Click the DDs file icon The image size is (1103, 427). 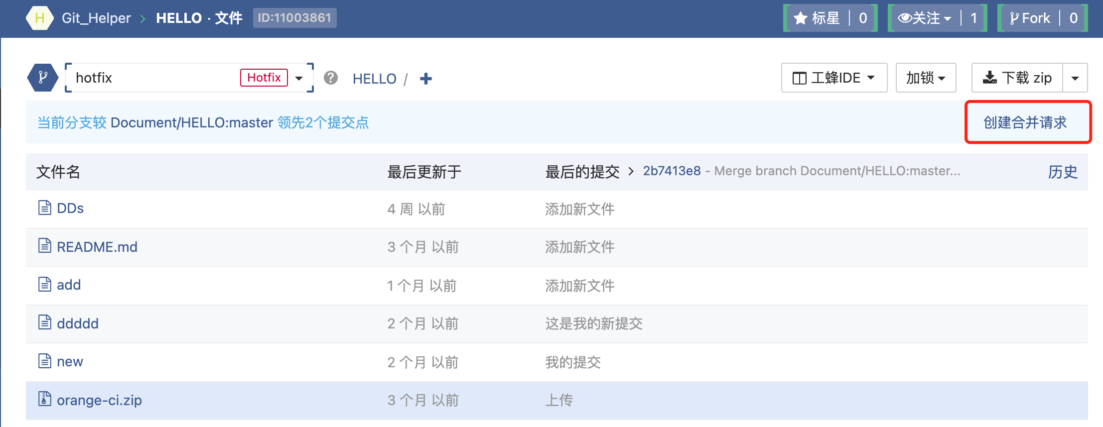(45, 208)
